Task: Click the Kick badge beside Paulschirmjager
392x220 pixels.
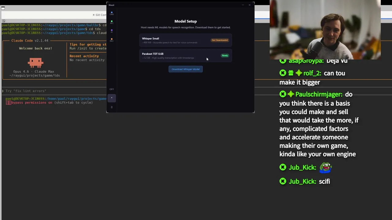Action: point(283,94)
